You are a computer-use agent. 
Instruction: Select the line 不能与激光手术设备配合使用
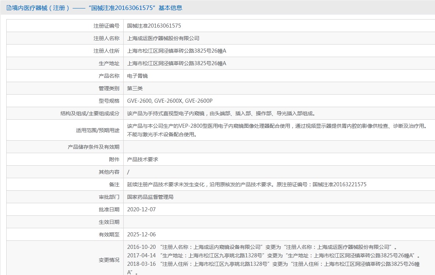162,135
